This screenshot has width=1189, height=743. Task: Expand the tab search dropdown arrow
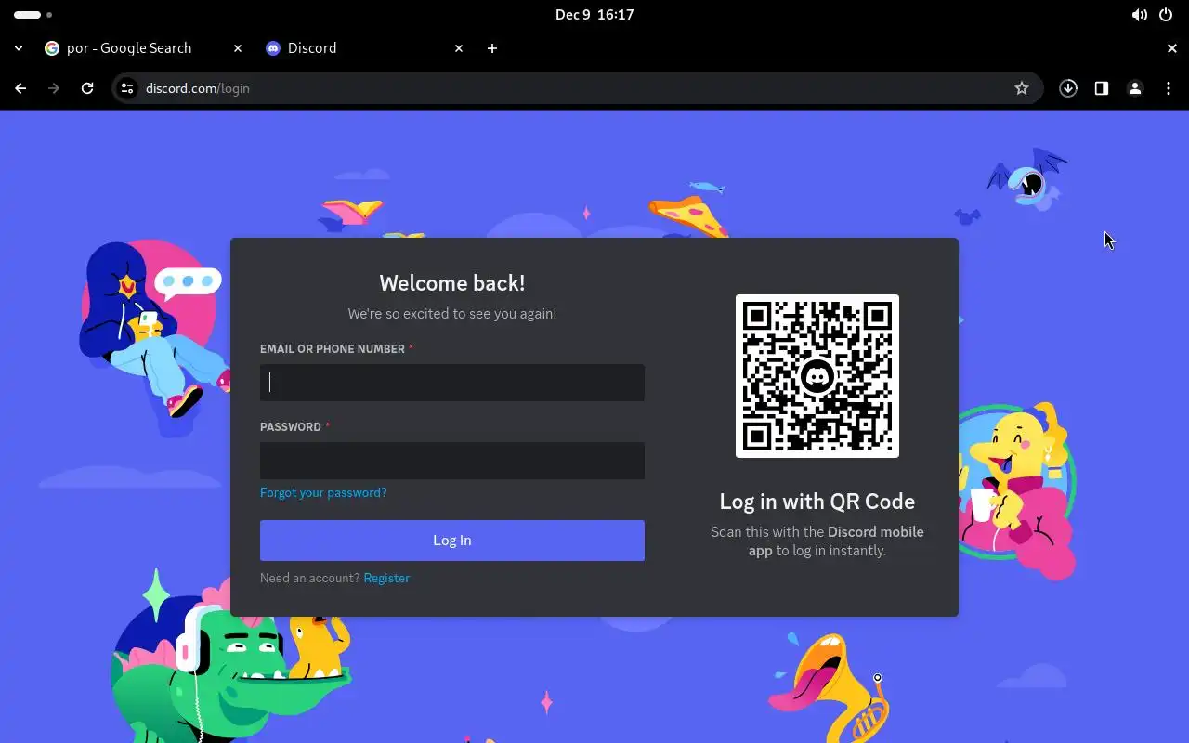(19, 48)
